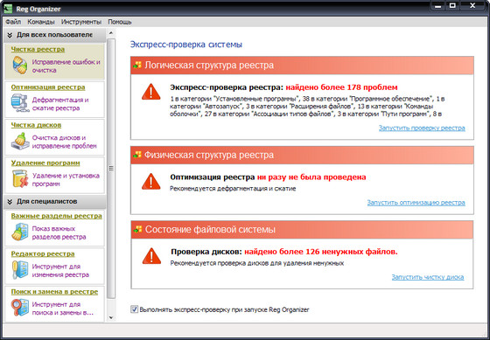
Task: Click the text Исправление ошибок и очистка
Action: [x=66, y=66]
